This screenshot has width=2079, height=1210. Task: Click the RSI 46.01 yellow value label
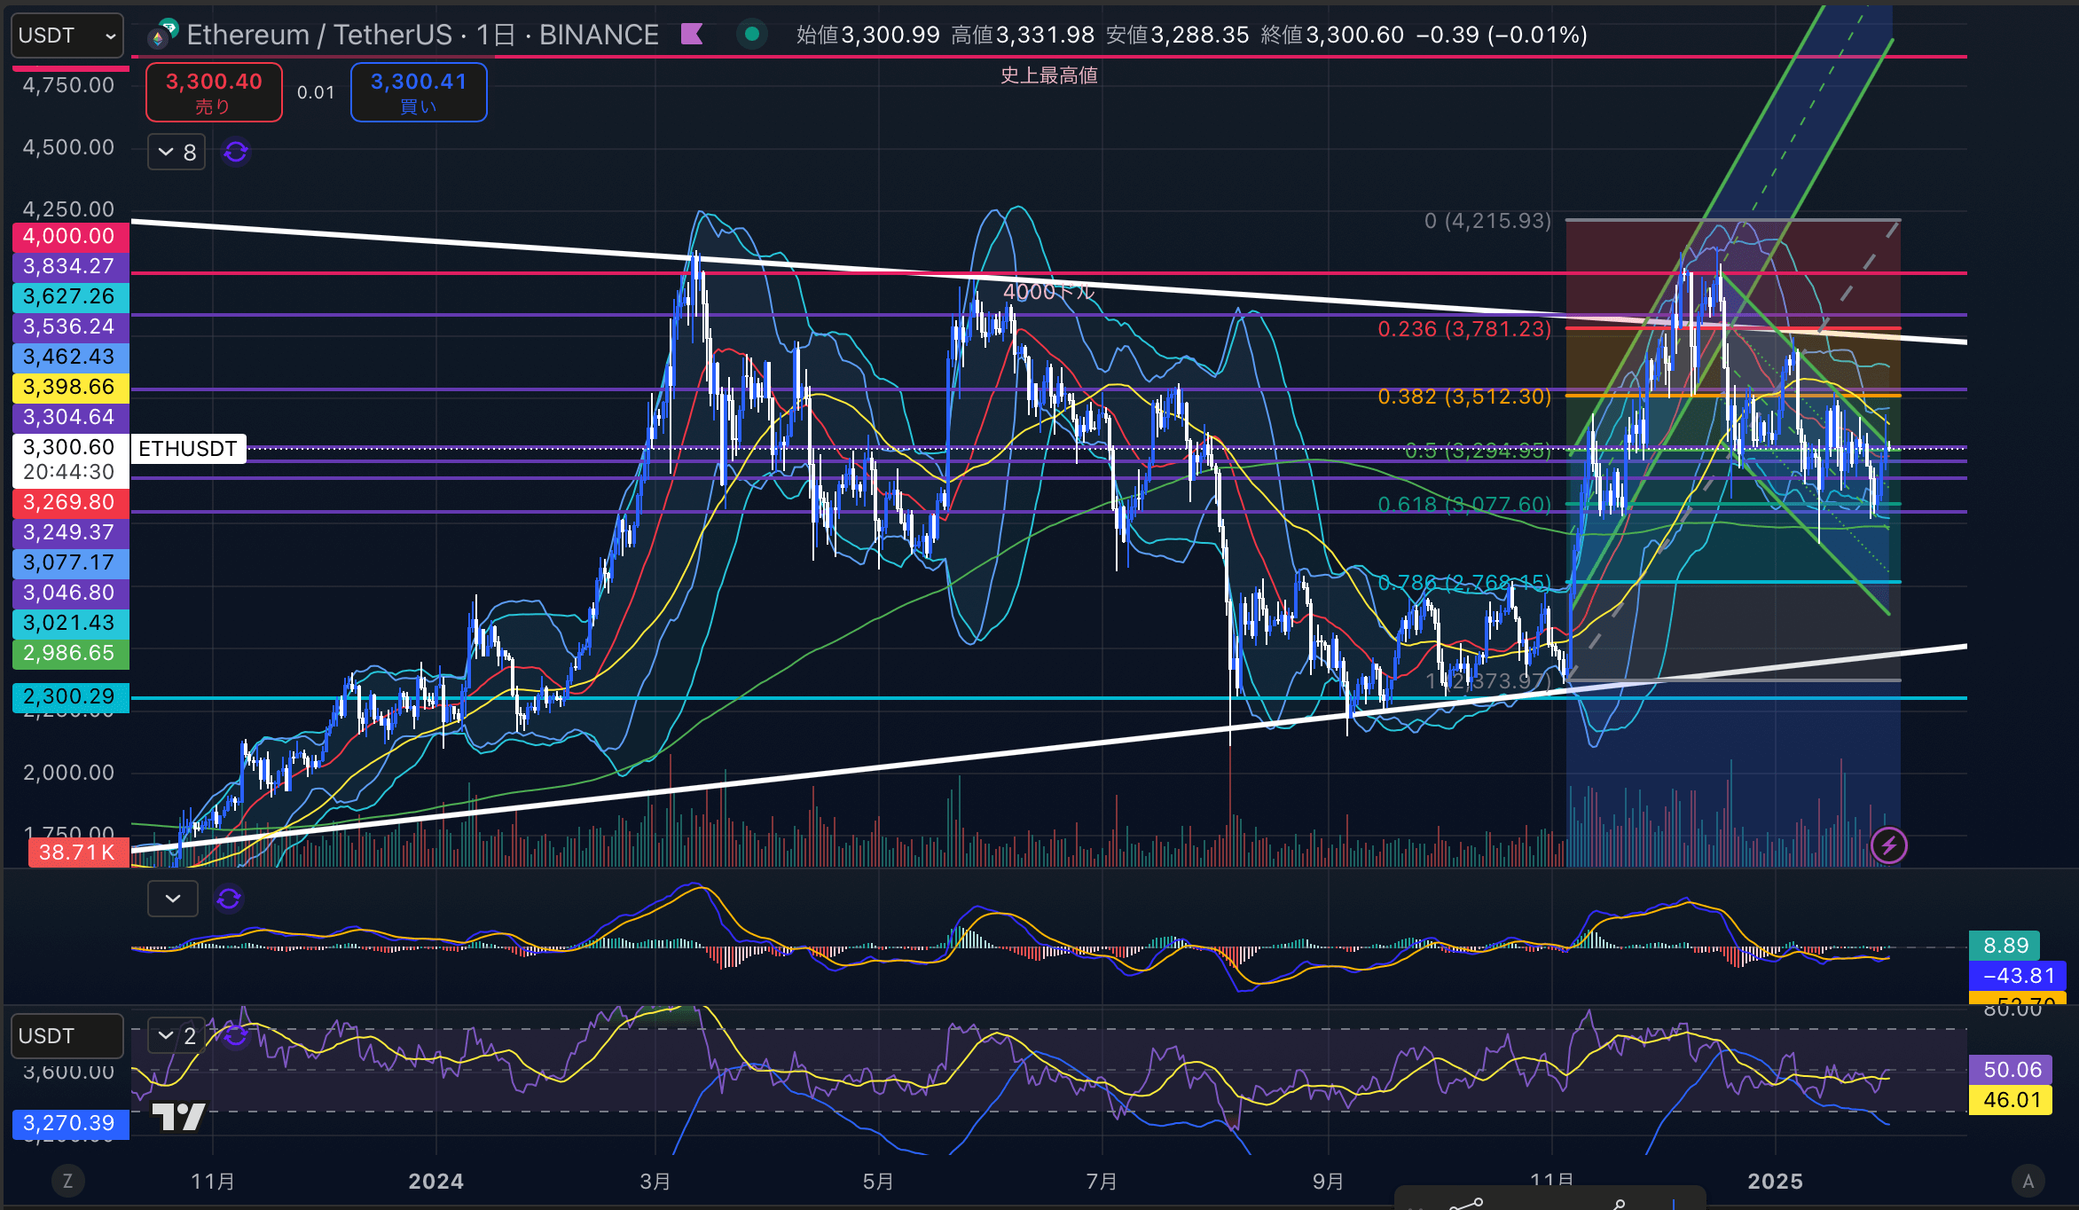tap(2011, 1100)
